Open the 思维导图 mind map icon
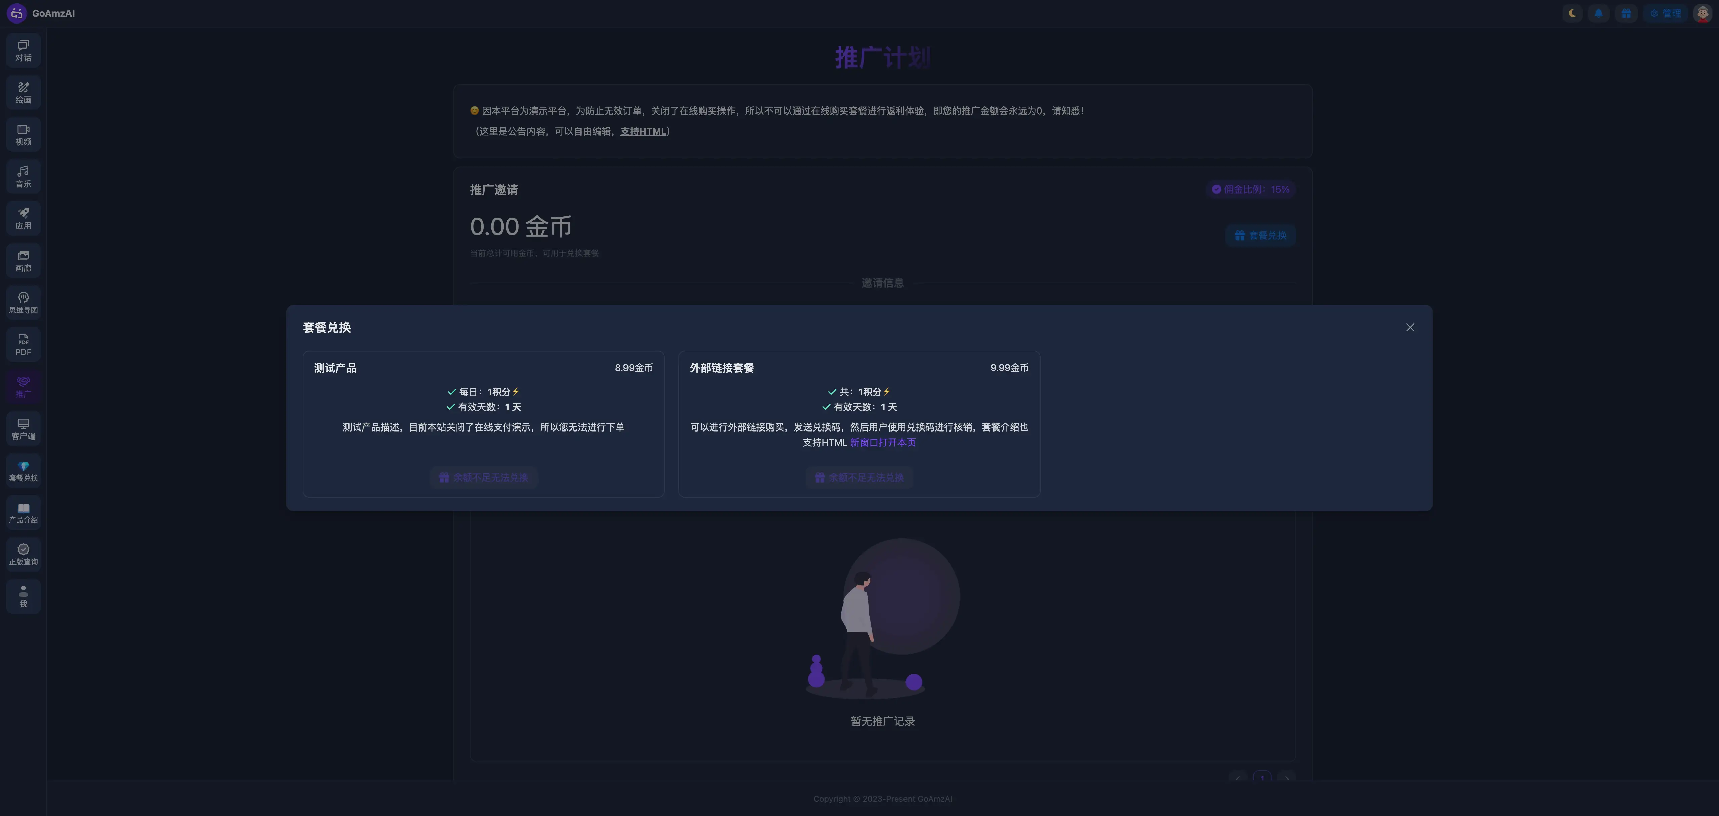The image size is (1719, 816). [24, 303]
